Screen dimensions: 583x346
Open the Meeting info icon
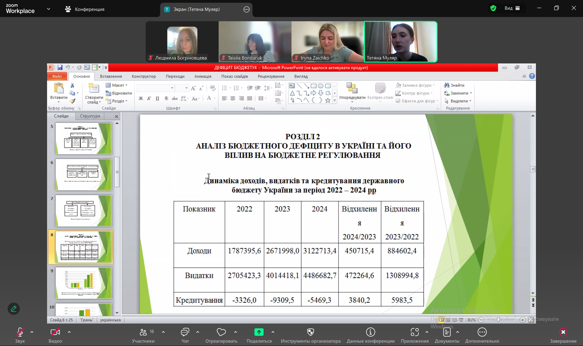pyautogui.click(x=370, y=332)
